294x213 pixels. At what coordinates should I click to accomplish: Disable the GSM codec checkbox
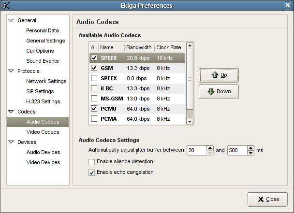94,68
